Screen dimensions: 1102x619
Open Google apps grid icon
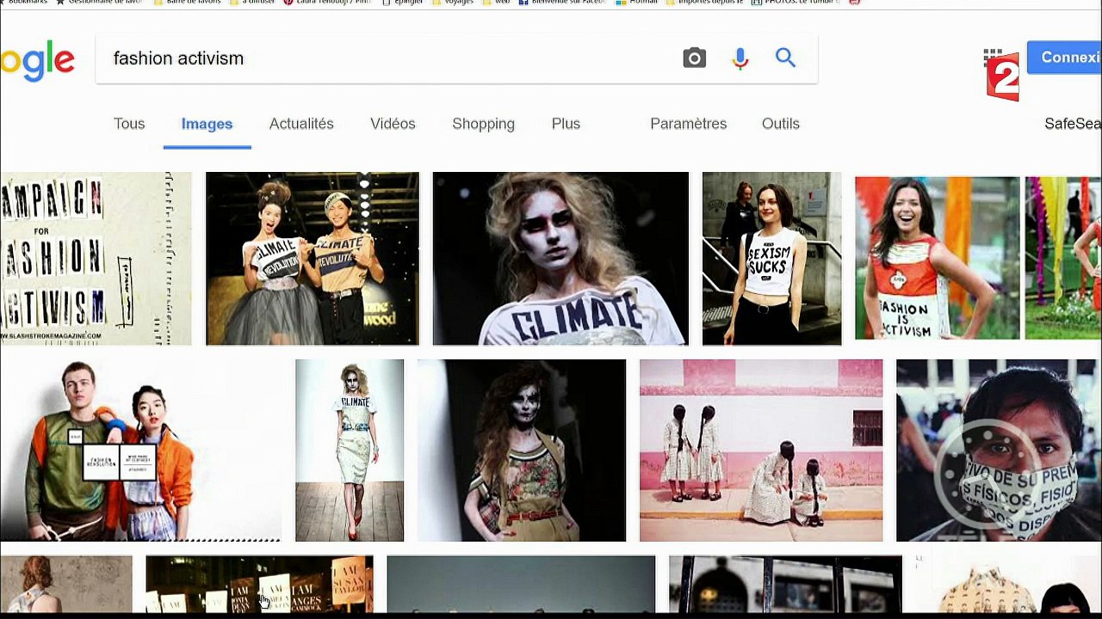[x=993, y=59]
